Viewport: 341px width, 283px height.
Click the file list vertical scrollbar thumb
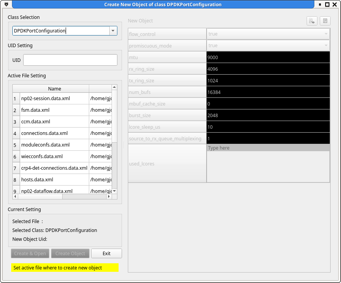[114, 116]
